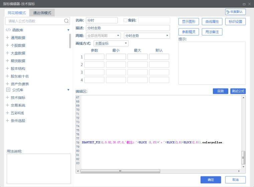Collapse the 函数库 section arrow

(x=69, y=30)
